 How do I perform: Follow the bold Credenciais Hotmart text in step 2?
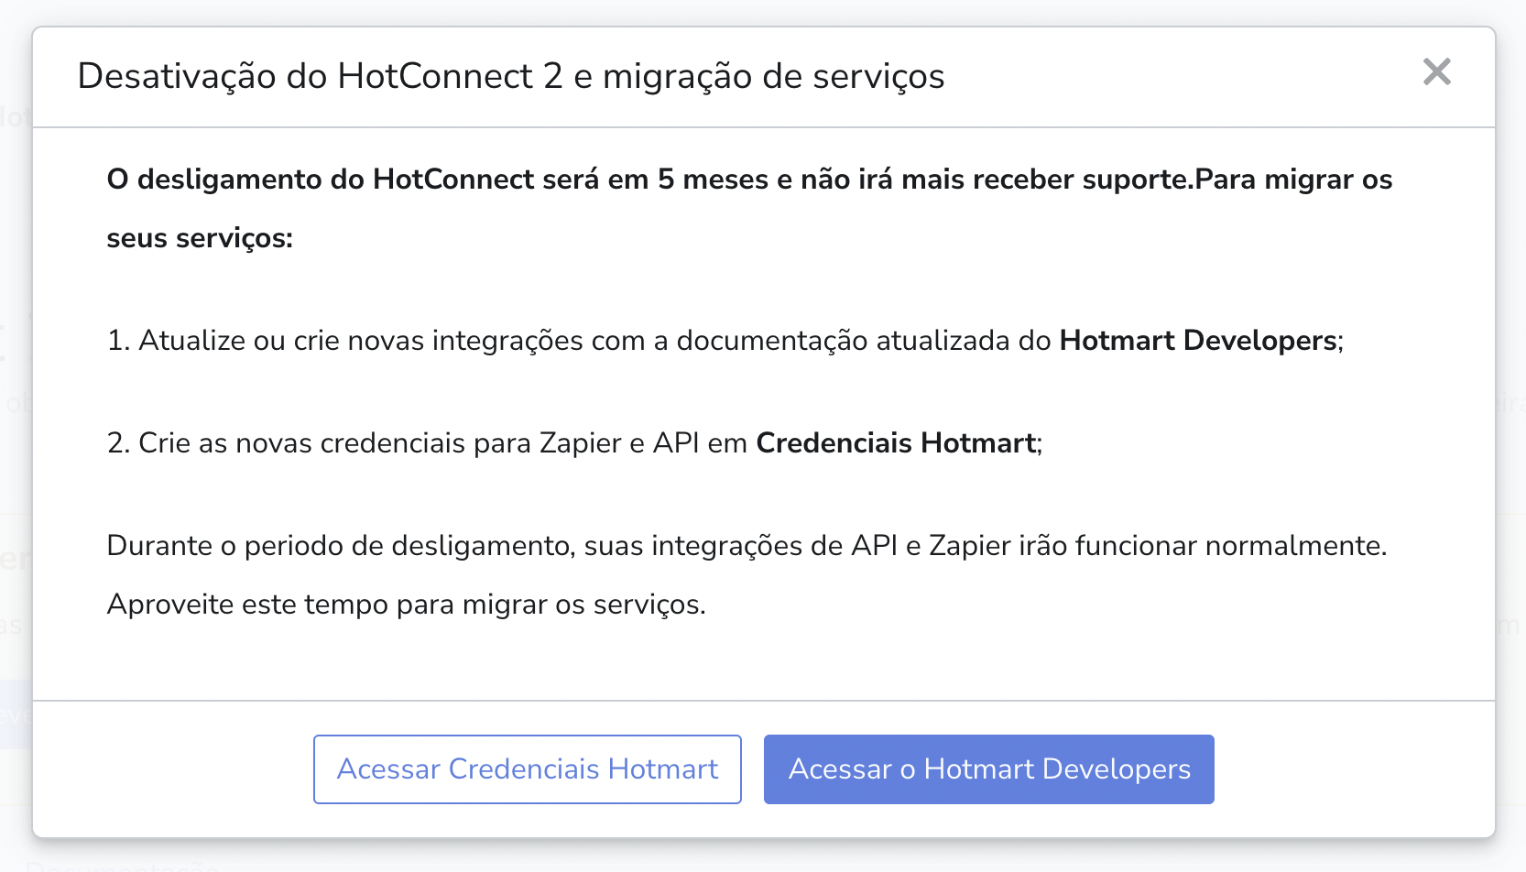tap(896, 443)
